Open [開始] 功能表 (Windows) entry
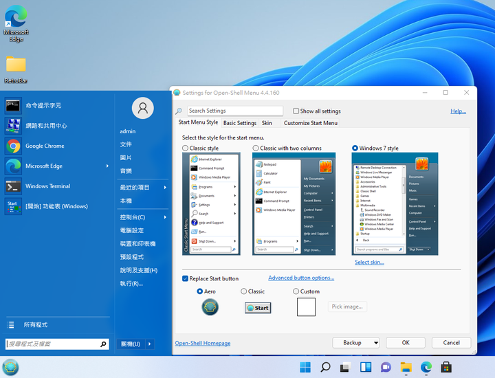 tap(57, 206)
